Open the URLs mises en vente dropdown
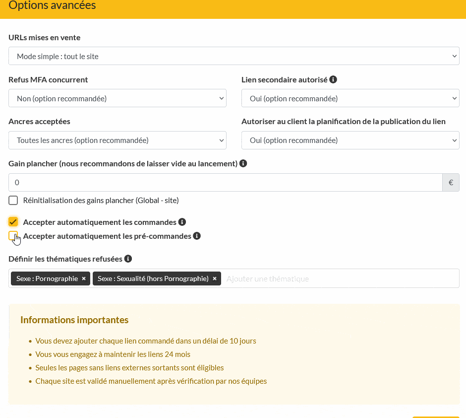466x418 pixels. point(234,56)
